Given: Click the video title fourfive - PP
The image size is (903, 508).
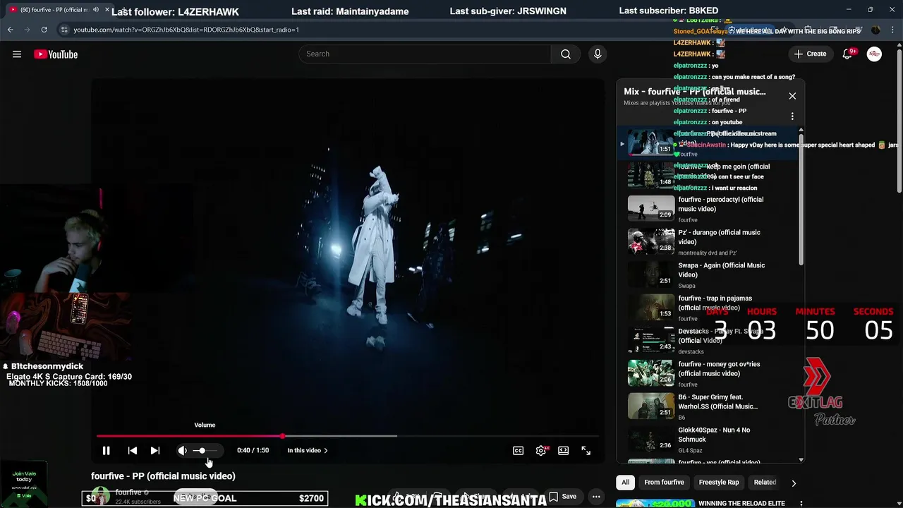Looking at the screenshot, I should coord(163,476).
